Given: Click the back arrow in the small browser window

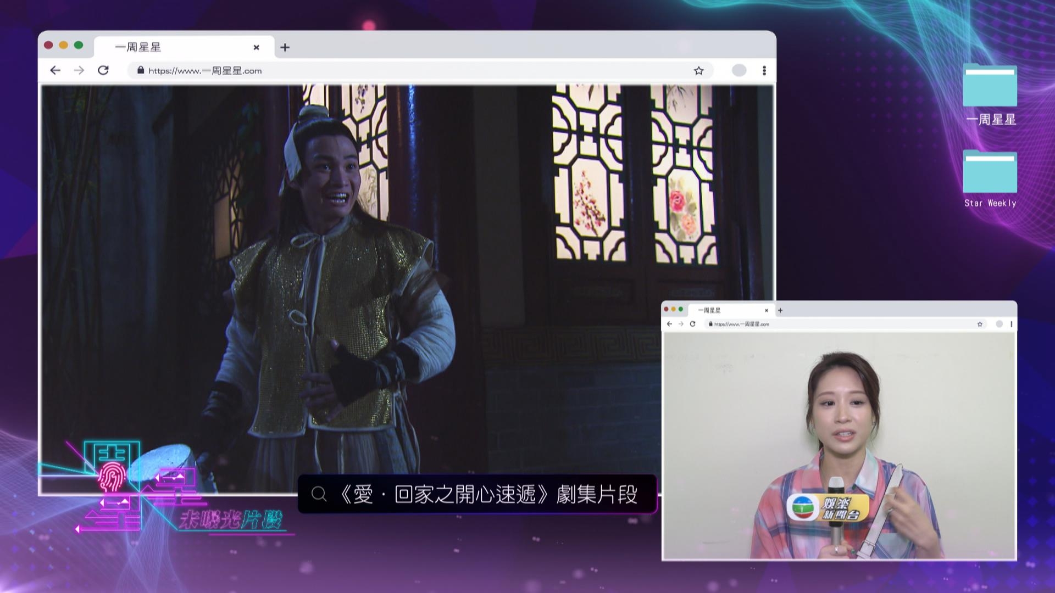Looking at the screenshot, I should [x=669, y=324].
